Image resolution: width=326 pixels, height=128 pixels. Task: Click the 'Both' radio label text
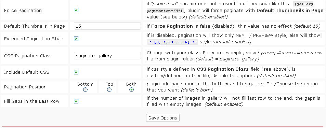click(x=131, y=84)
